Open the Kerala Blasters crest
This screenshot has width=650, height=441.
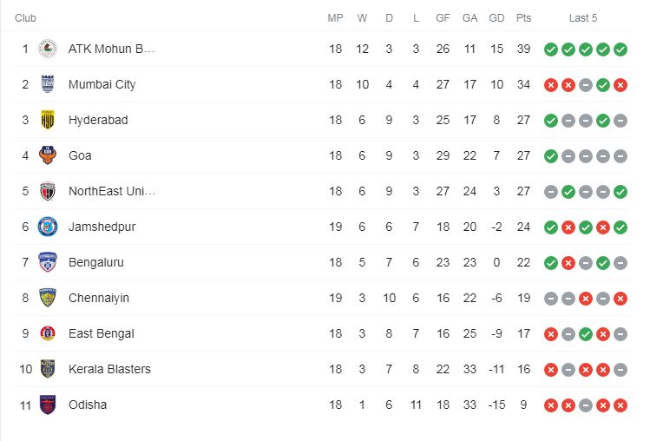pos(48,369)
